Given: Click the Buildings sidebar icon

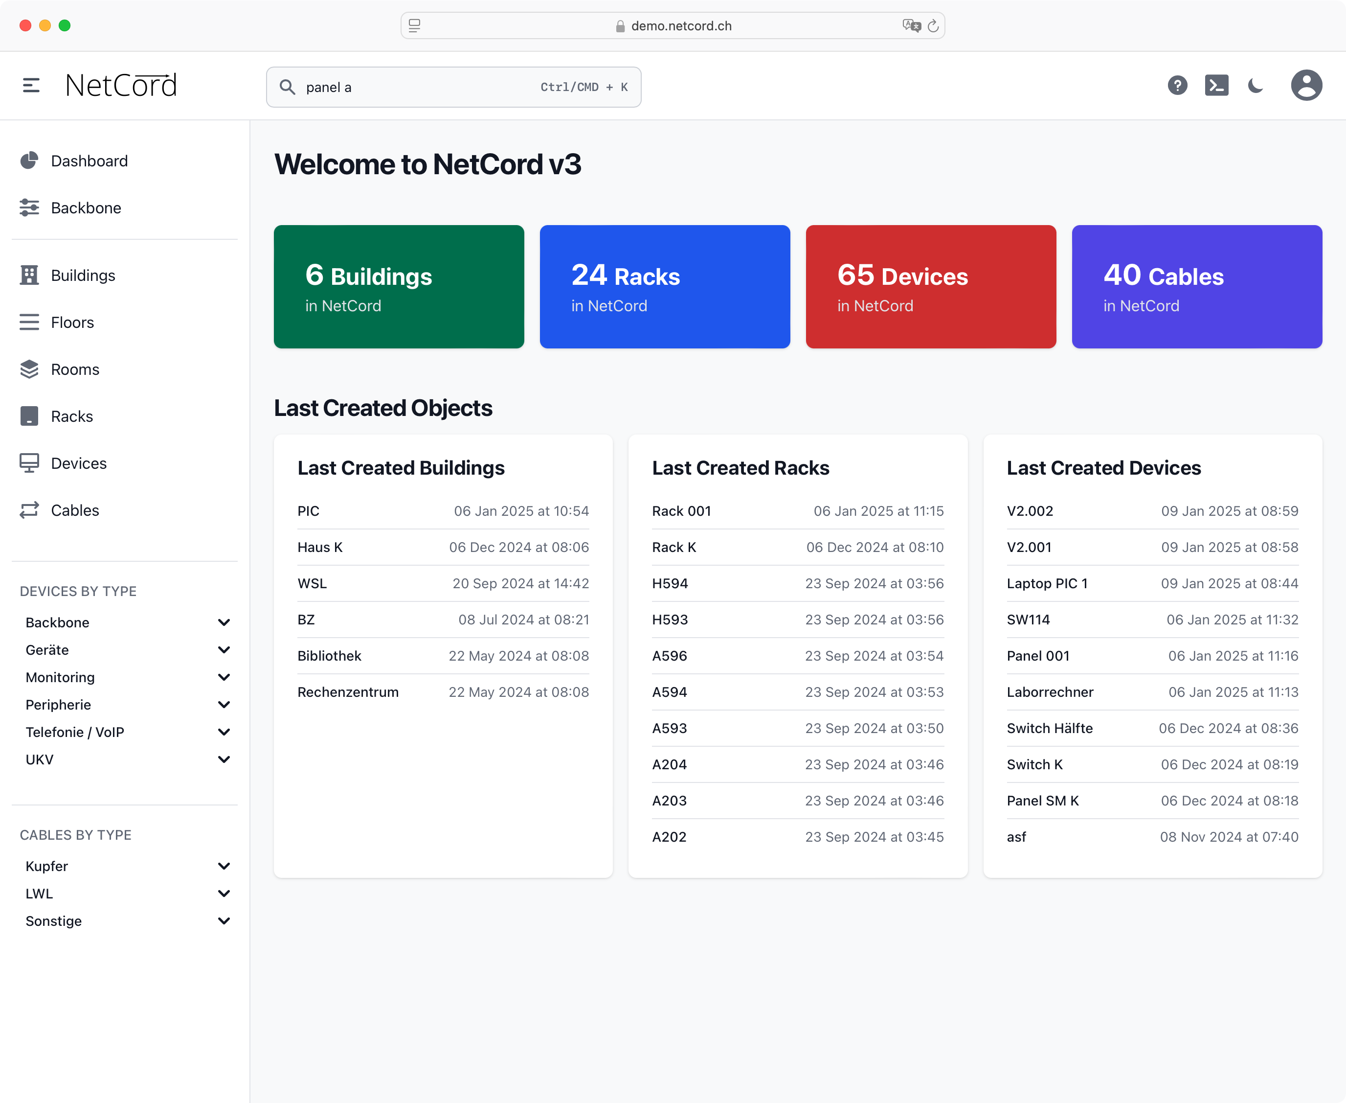Looking at the screenshot, I should (x=29, y=275).
